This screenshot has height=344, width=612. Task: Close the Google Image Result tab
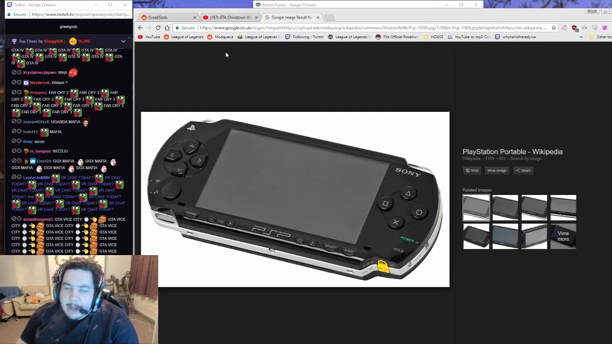point(317,17)
